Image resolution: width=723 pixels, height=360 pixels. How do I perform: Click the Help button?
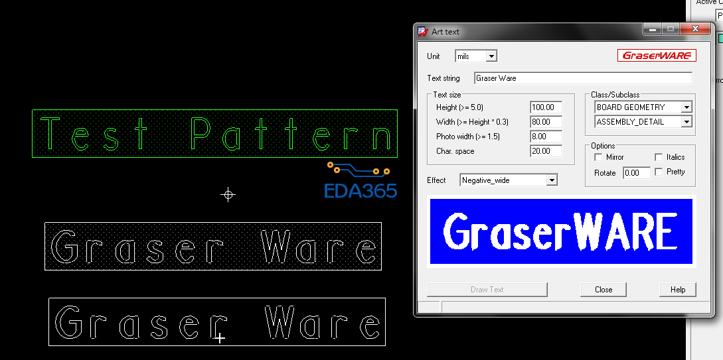(x=677, y=290)
